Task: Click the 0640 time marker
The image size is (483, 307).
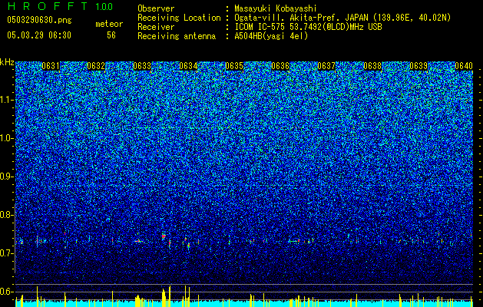Action: click(464, 66)
